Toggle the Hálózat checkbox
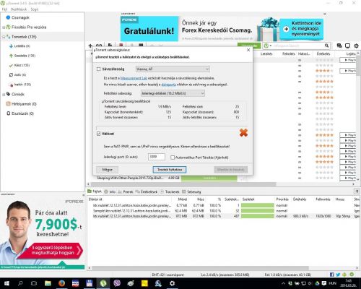 click(x=98, y=134)
